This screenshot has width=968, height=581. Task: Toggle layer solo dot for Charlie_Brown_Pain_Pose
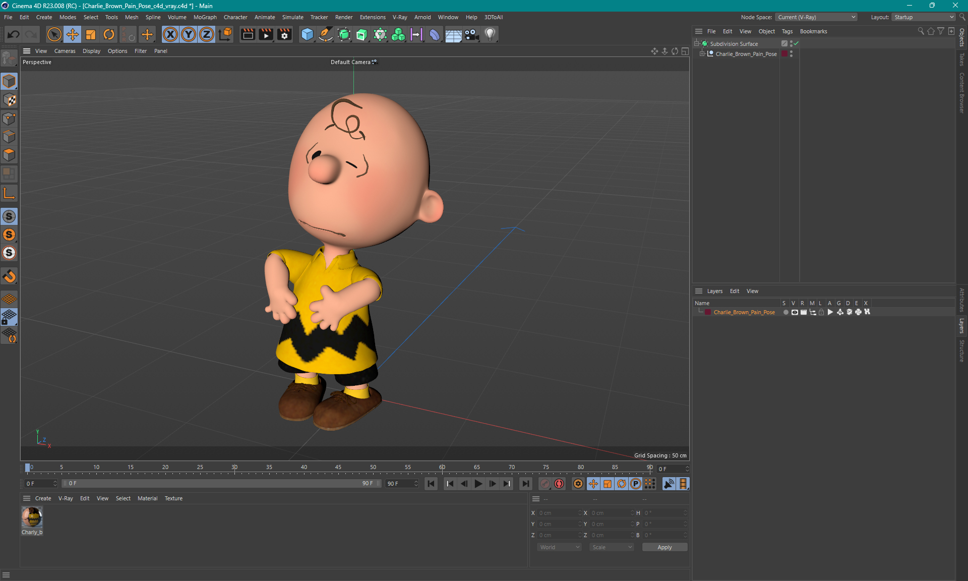coord(785,312)
